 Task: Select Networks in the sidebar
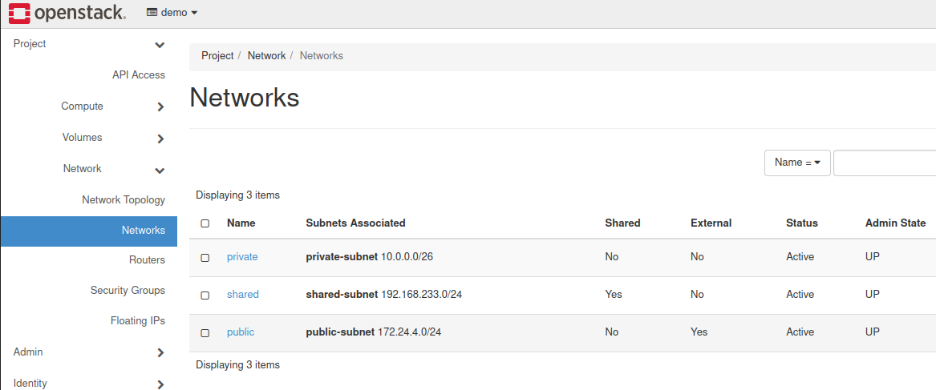tap(88, 231)
